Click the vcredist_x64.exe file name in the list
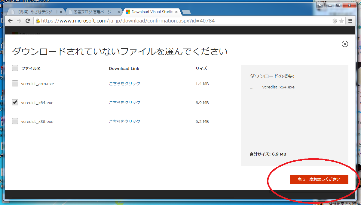 [x=37, y=103]
